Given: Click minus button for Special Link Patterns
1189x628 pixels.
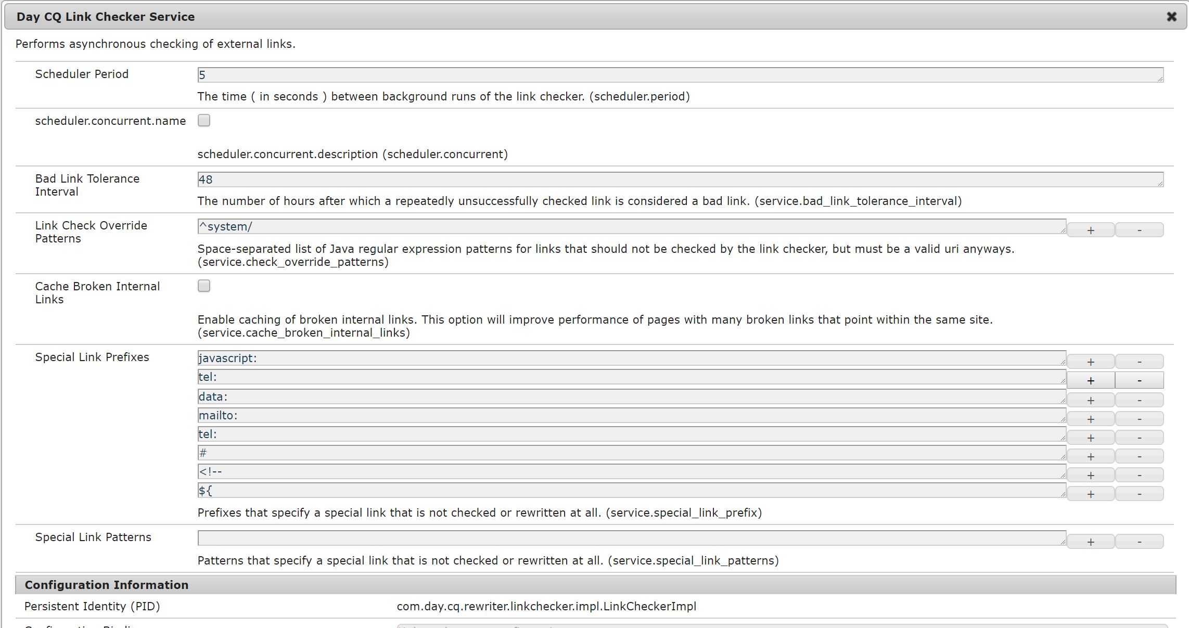Looking at the screenshot, I should click(1139, 542).
